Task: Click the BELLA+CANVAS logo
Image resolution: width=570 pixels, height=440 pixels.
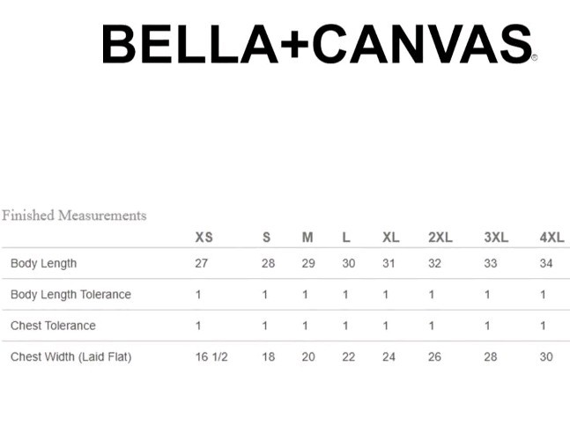Action: (320, 44)
